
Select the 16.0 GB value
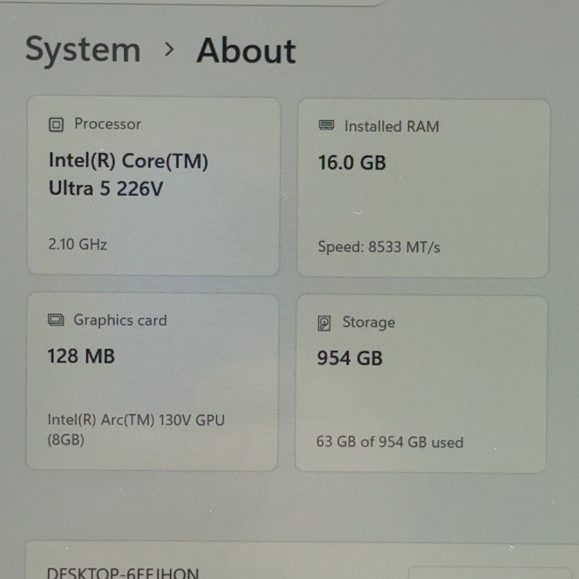(x=352, y=163)
